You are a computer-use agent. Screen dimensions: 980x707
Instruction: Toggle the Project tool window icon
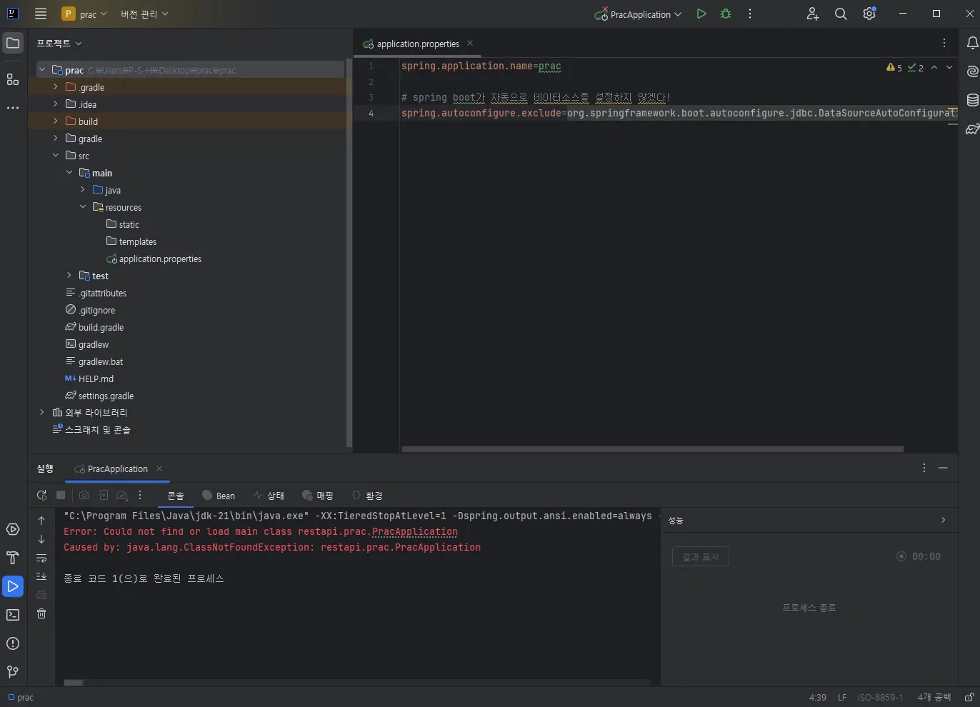(x=13, y=43)
